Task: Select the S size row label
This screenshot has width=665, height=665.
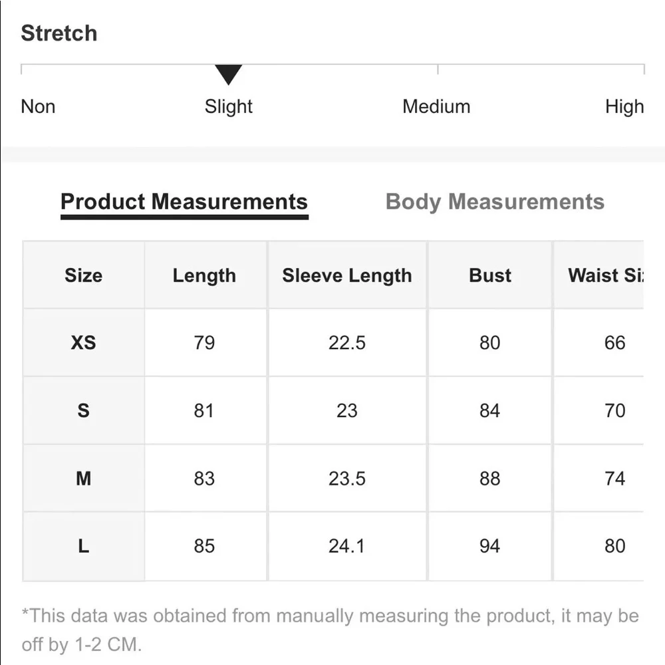Action: 84,410
